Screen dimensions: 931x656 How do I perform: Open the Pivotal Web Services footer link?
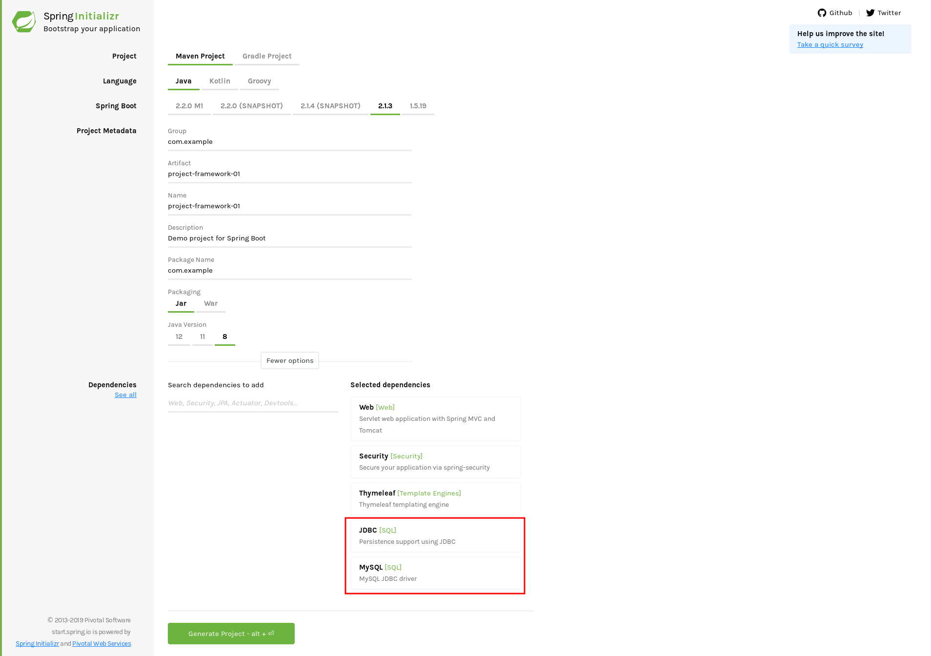pos(101,643)
